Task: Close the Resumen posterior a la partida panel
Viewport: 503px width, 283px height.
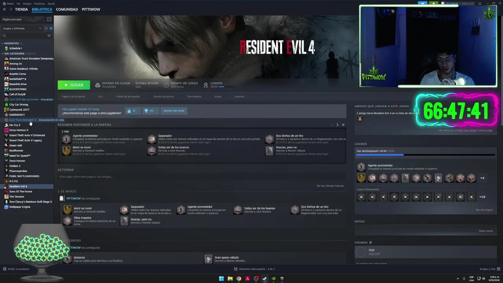Action: (x=343, y=125)
